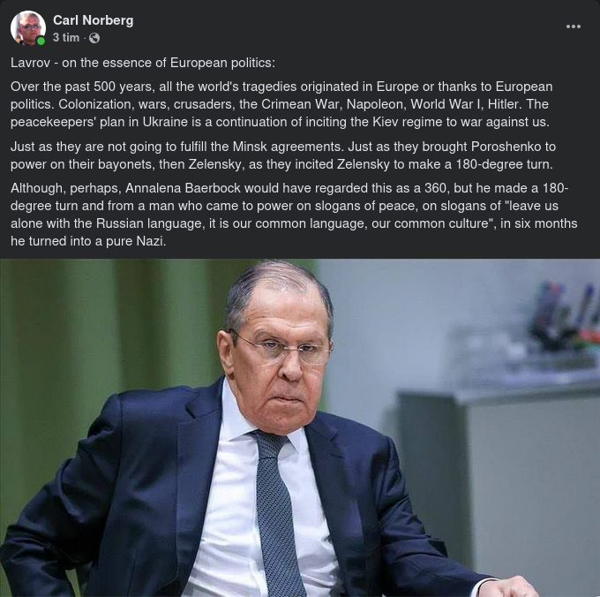This screenshot has width=600, height=597.
Task: Click the green online status dot
Action: click(x=41, y=41)
